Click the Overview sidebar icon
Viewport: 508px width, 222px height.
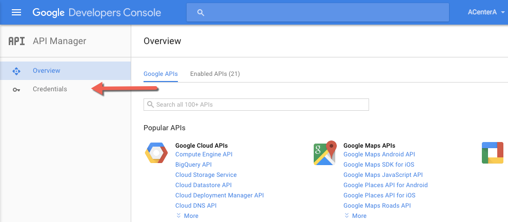16,71
